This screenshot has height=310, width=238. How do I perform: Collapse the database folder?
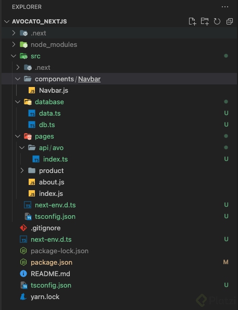(18, 102)
